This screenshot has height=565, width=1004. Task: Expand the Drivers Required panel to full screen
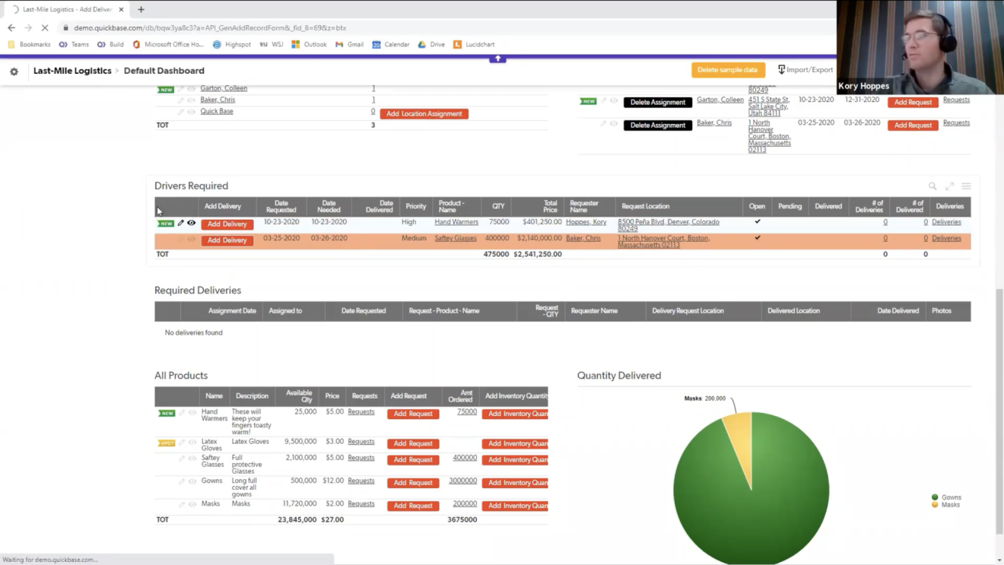point(949,186)
